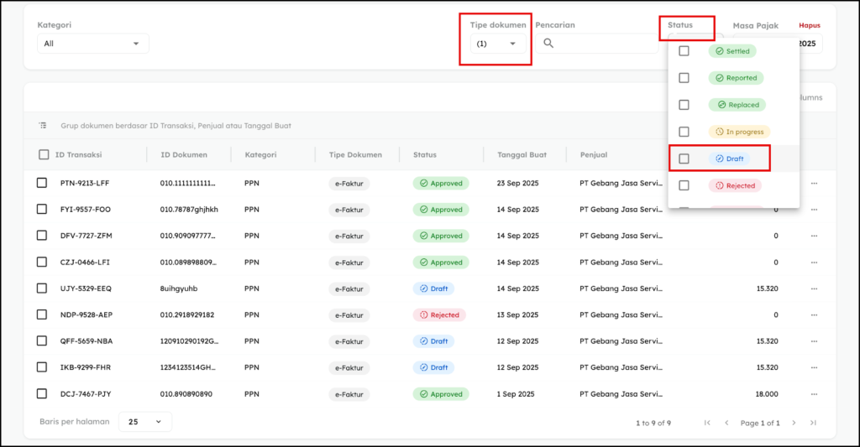Toggle select-all checkbox in table header
Viewport: 860px width, 447px height.
pyautogui.click(x=44, y=154)
